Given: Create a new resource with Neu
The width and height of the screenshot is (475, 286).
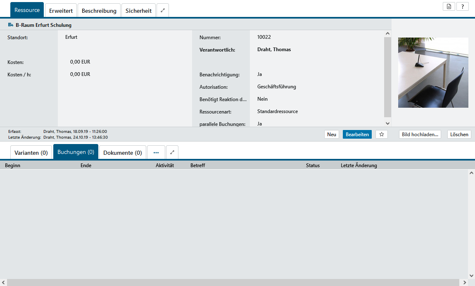Looking at the screenshot, I should coord(332,135).
